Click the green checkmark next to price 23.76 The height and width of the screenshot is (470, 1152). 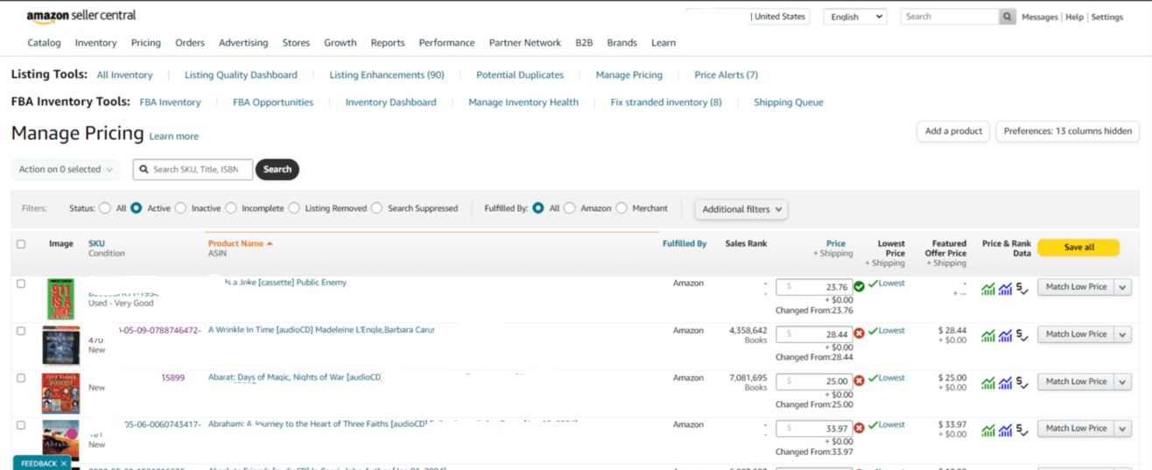click(859, 286)
